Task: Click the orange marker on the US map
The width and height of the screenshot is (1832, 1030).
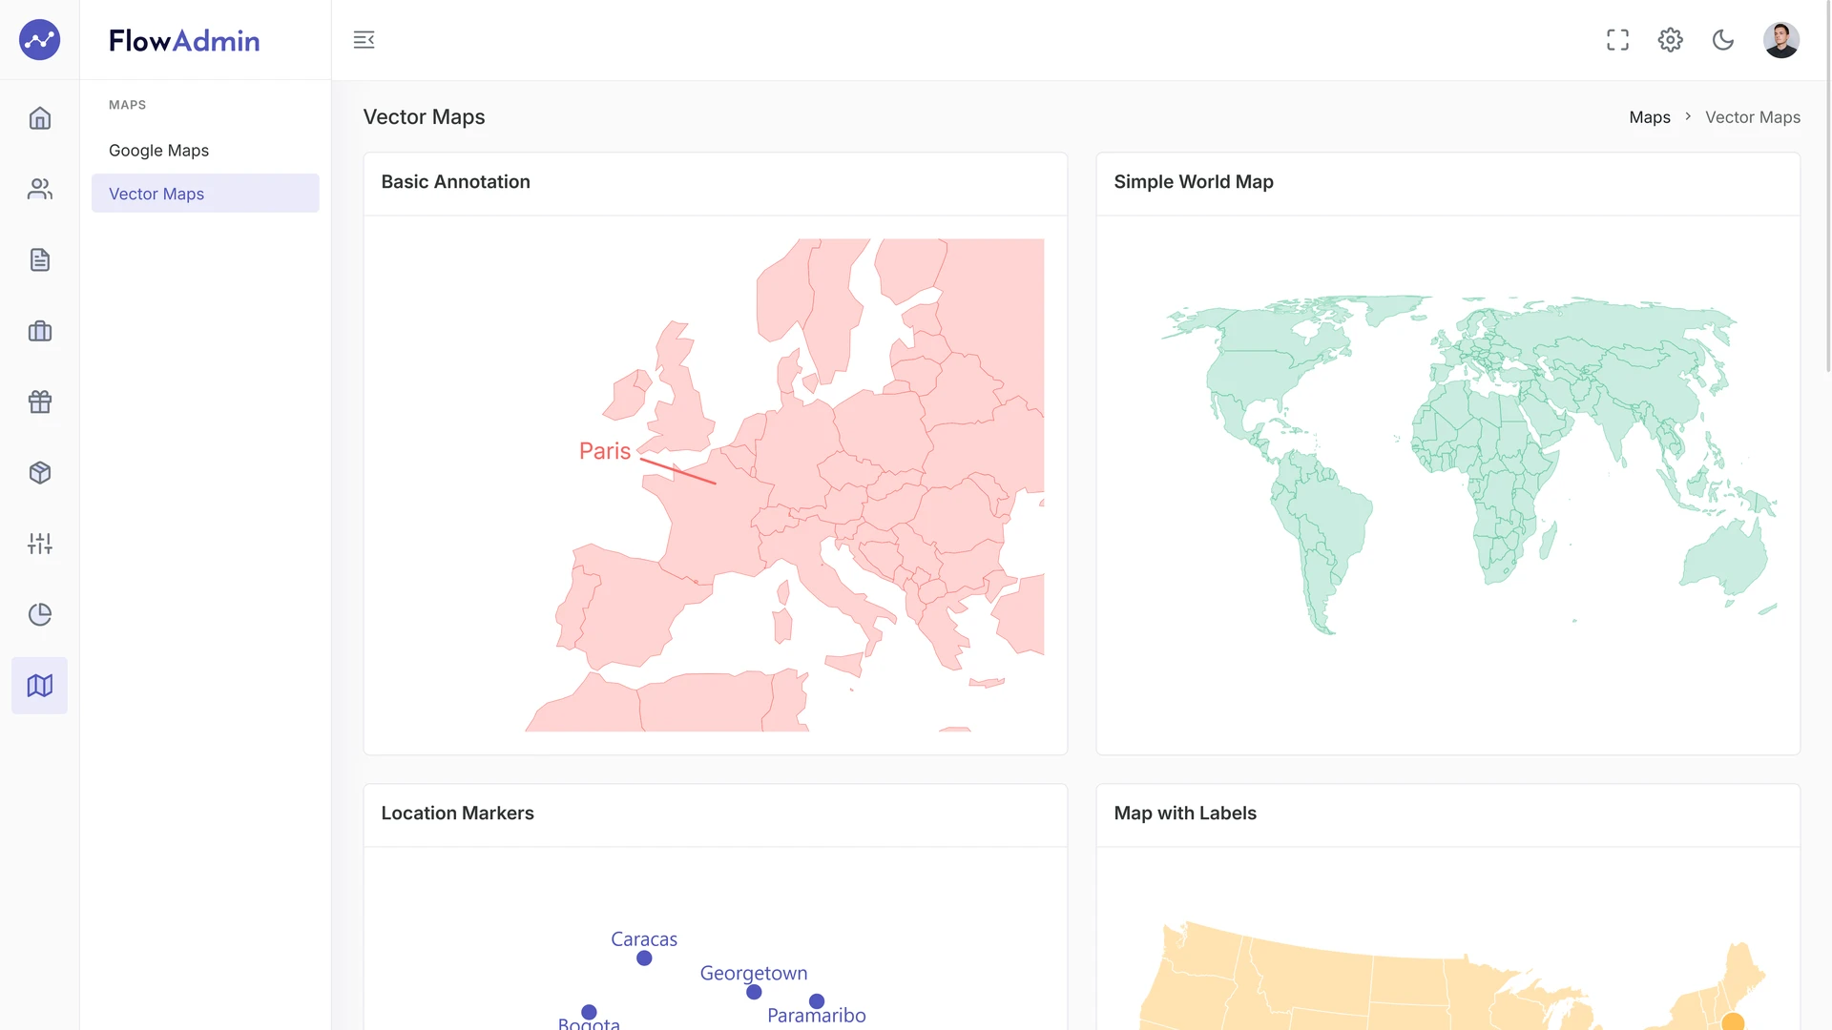Action: click(1733, 1022)
